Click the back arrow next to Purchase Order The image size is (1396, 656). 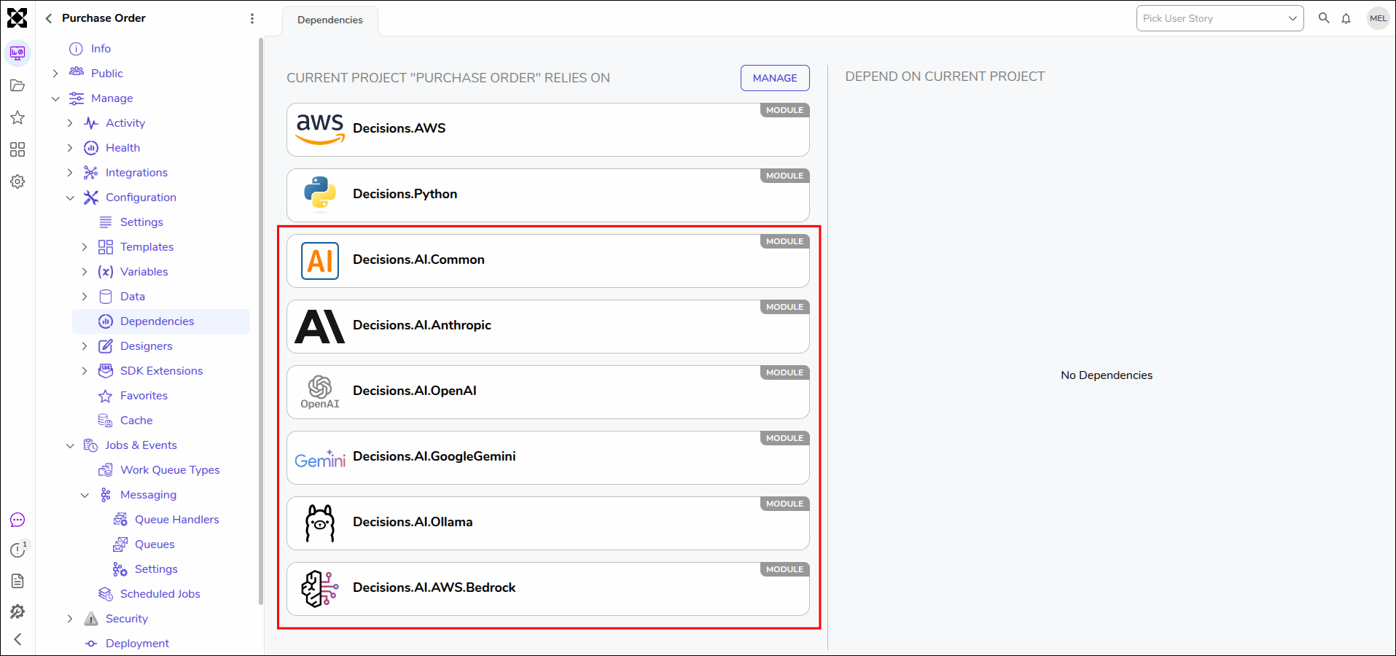pos(48,18)
